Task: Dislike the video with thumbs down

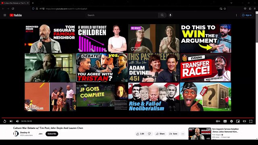Action: (x=150, y=134)
